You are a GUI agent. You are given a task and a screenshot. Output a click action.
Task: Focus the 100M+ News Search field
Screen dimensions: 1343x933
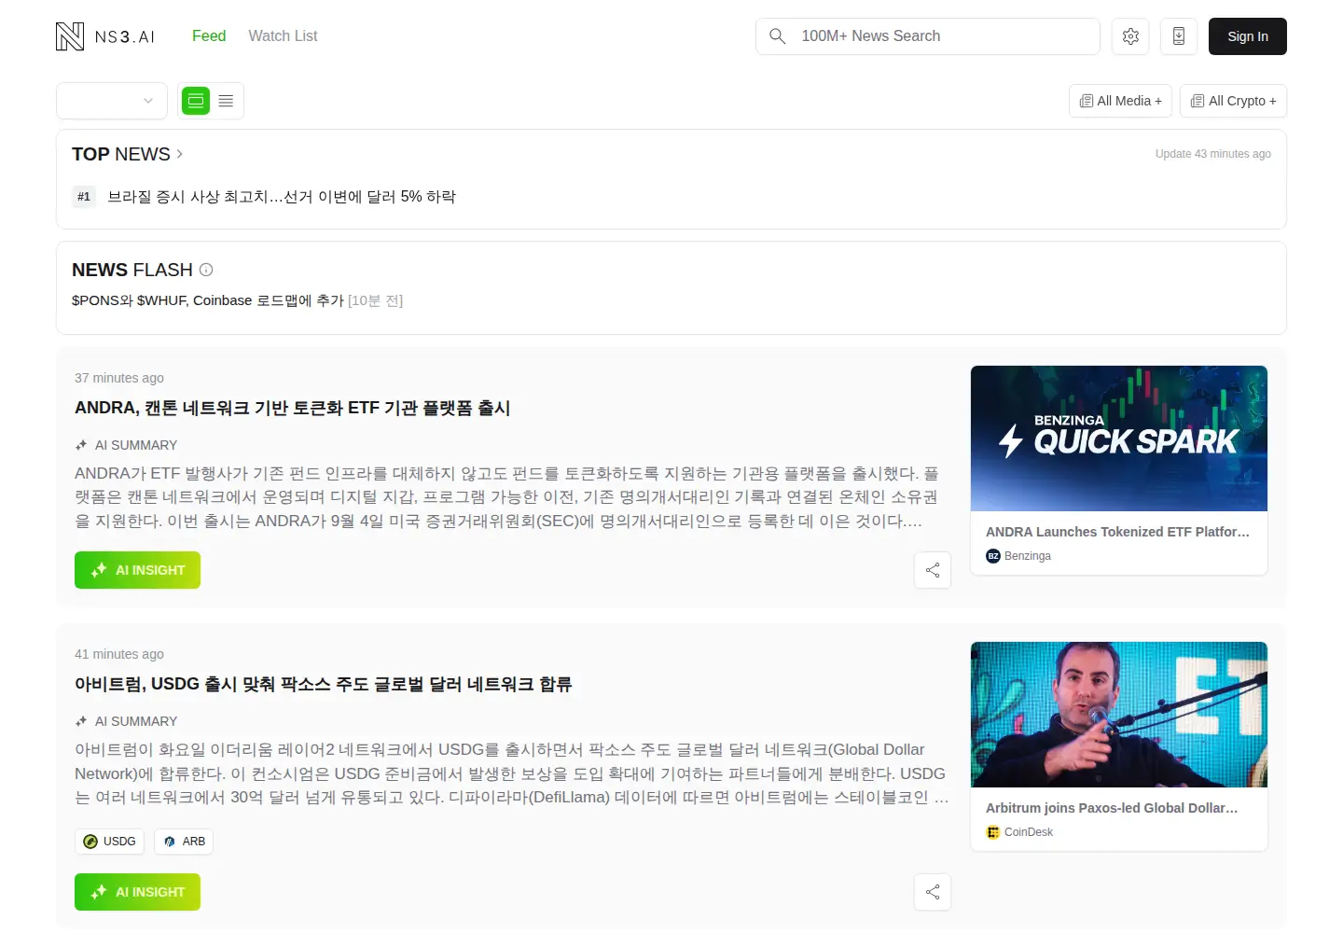tap(928, 36)
